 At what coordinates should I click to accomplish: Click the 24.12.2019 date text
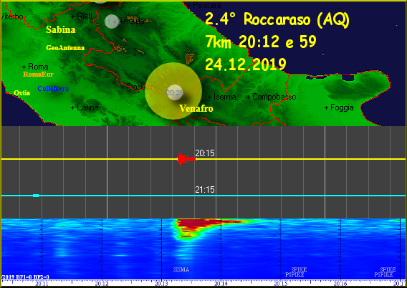pyautogui.click(x=246, y=64)
